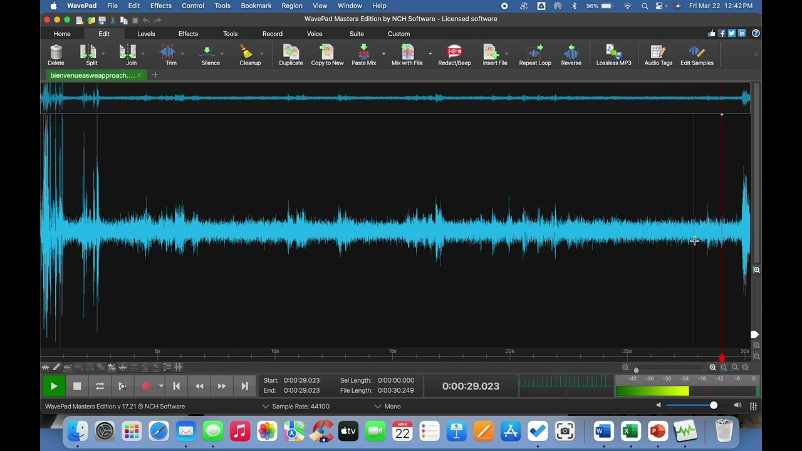
Task: Click the Stop button
Action: pyautogui.click(x=77, y=386)
